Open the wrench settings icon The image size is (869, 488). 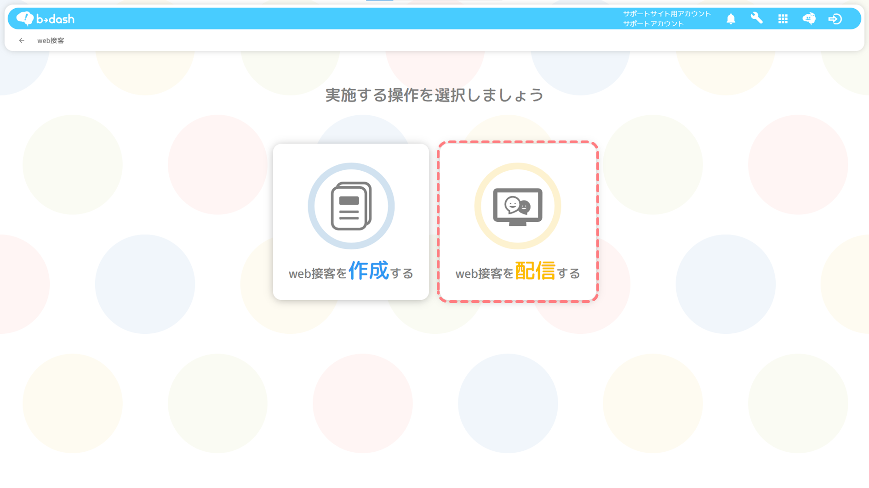(x=756, y=18)
